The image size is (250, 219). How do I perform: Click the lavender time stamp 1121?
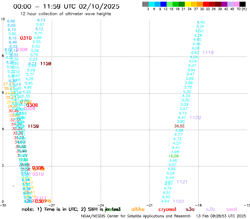[x=182, y=182]
